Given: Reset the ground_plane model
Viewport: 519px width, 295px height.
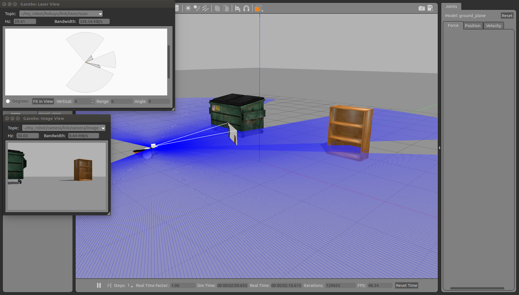Looking at the screenshot, I should point(507,15).
